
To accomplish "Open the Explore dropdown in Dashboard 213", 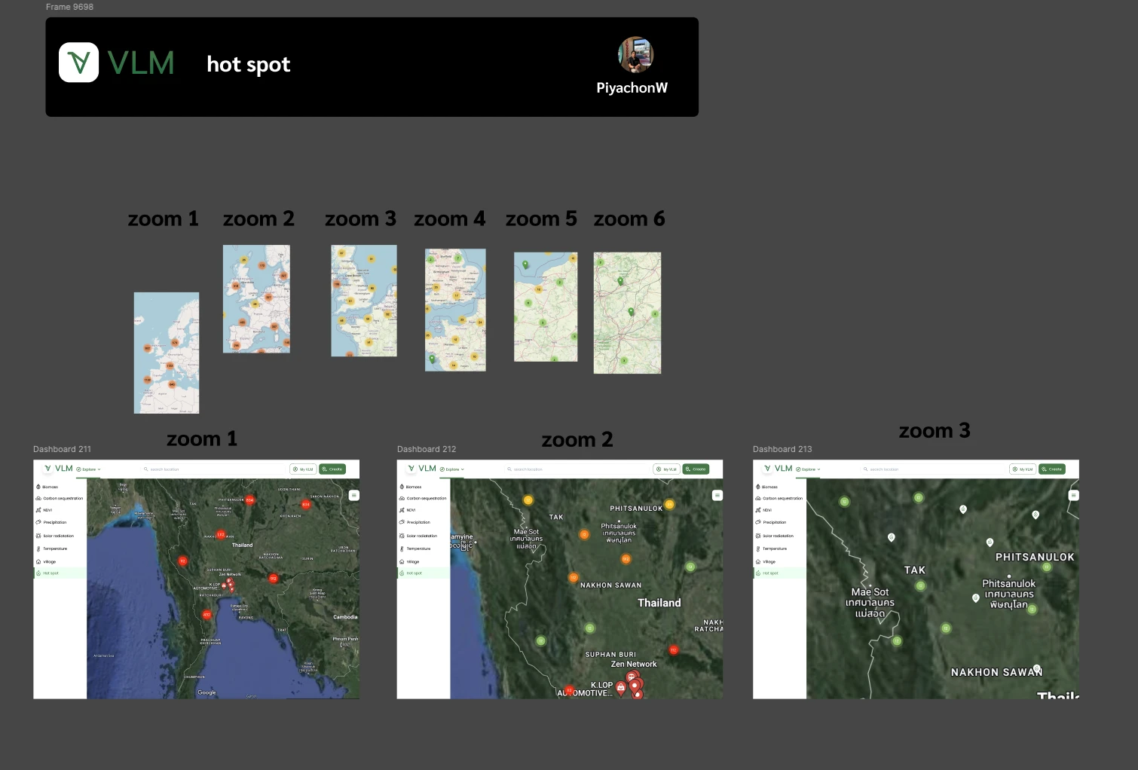I will click(x=808, y=469).
